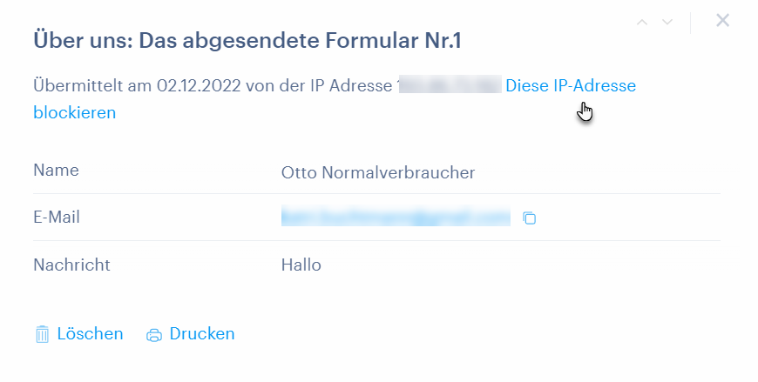Go to previous form with up chevron
The height and width of the screenshot is (382, 758).
click(x=642, y=22)
